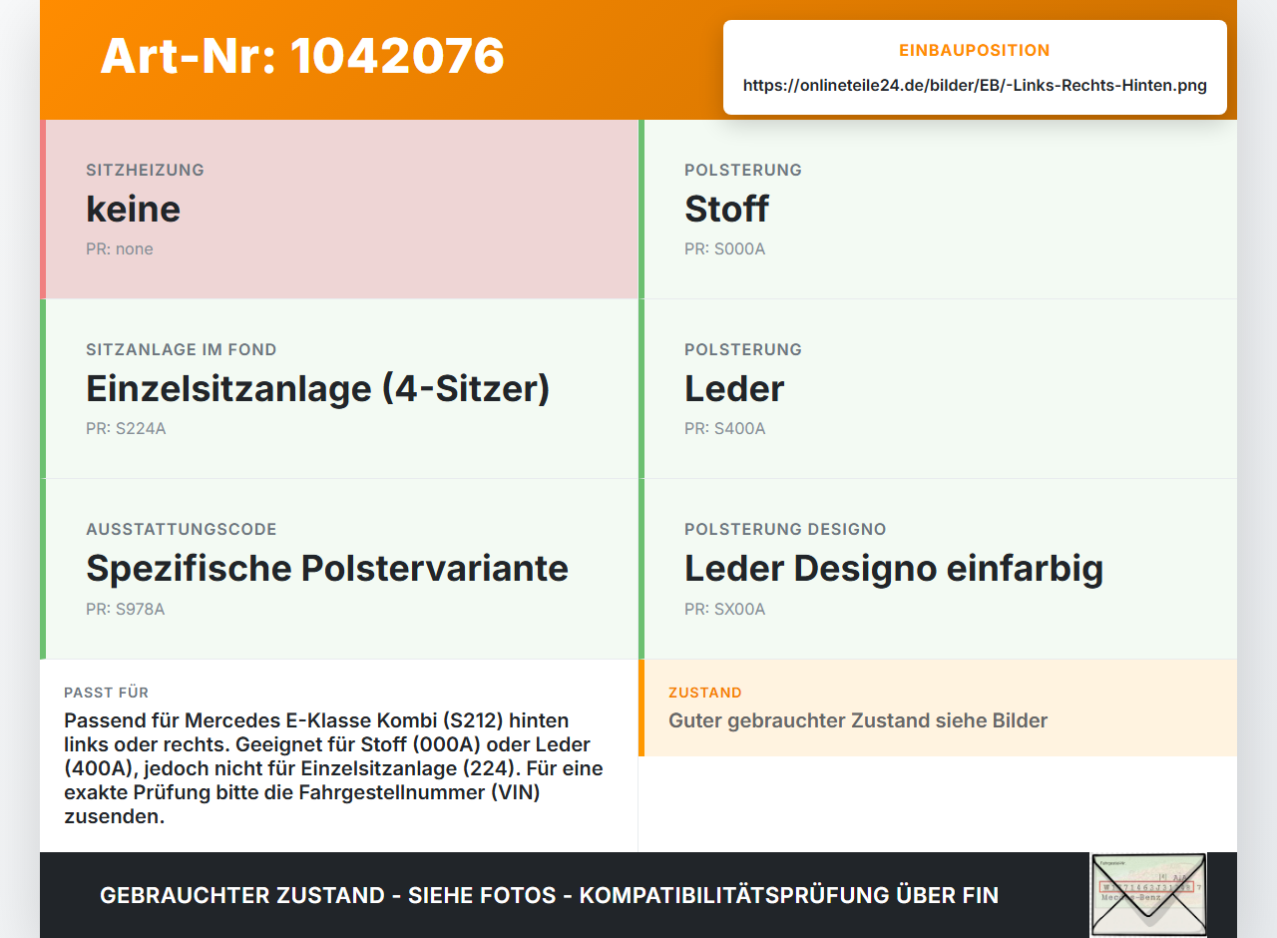Select the 'PR: S000A' code

point(725,249)
